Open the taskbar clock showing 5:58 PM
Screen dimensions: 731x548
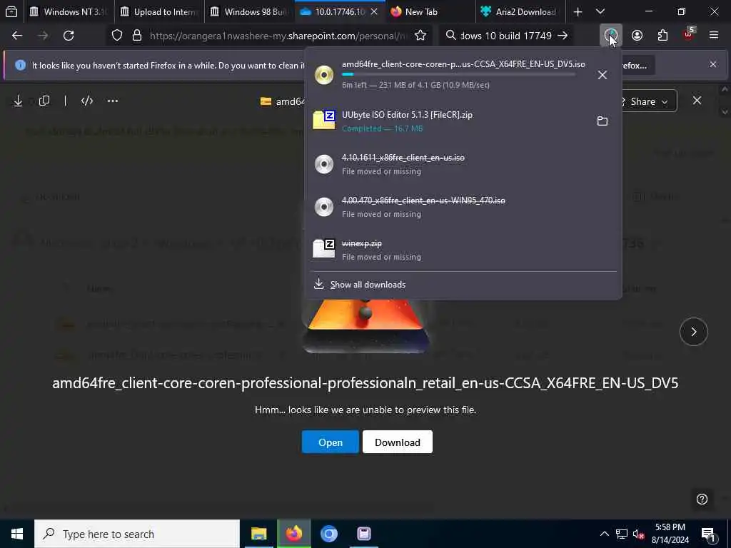[x=670, y=534]
